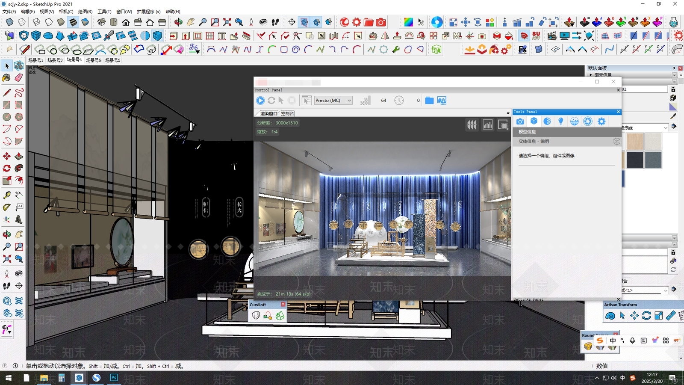Select the Protractor tool
684x385 pixels.
7,207
